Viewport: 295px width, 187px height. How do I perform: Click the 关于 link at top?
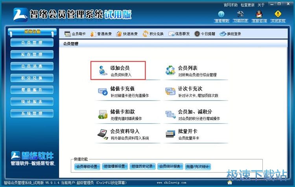(x=261, y=5)
